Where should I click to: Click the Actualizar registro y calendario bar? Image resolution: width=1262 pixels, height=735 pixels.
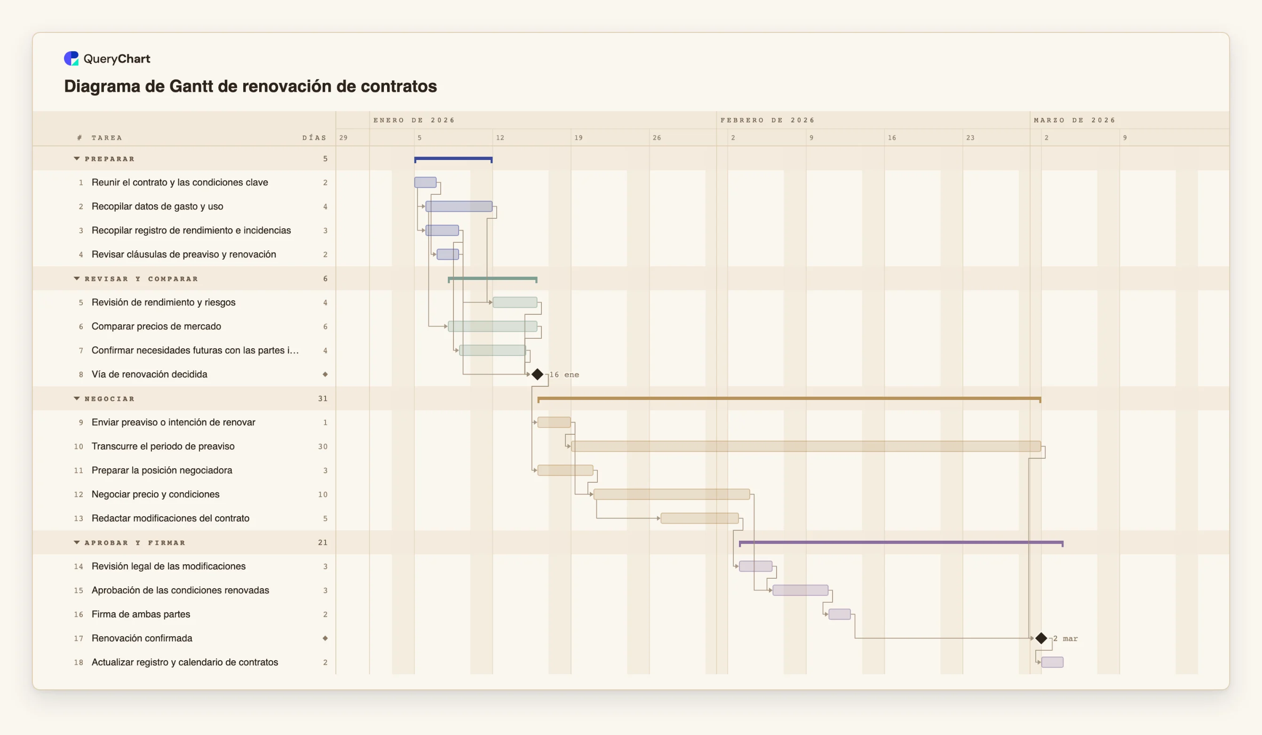[x=1052, y=663]
